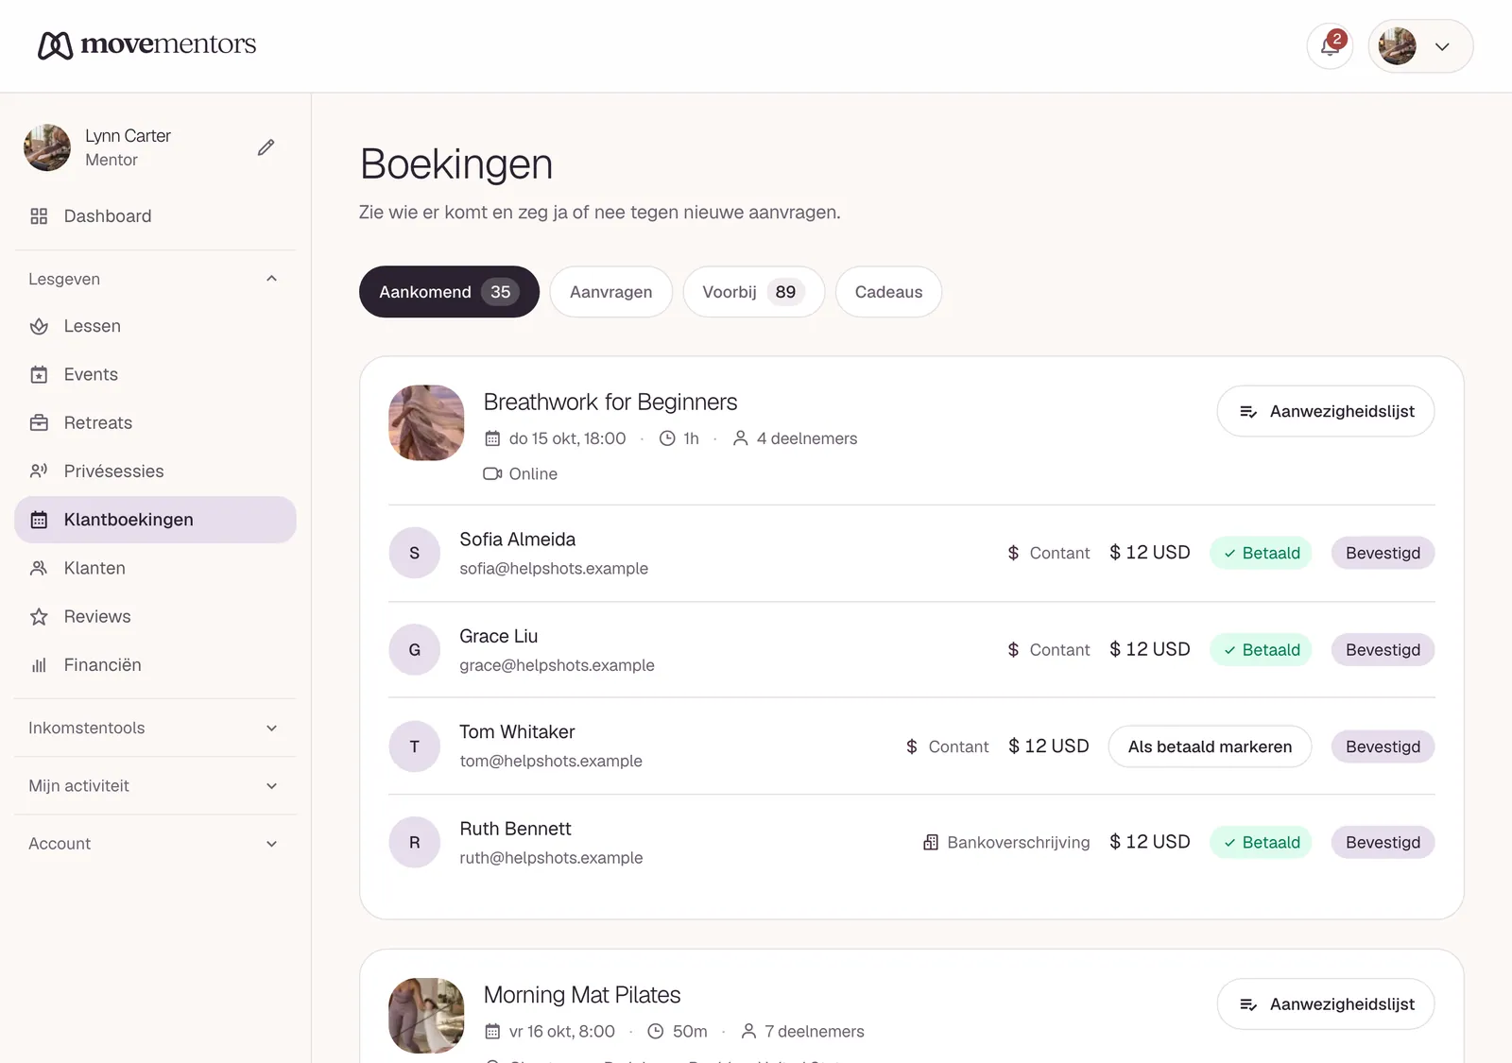Click Lynn Carter's profile photo
This screenshot has width=1512, height=1063.
47,147
